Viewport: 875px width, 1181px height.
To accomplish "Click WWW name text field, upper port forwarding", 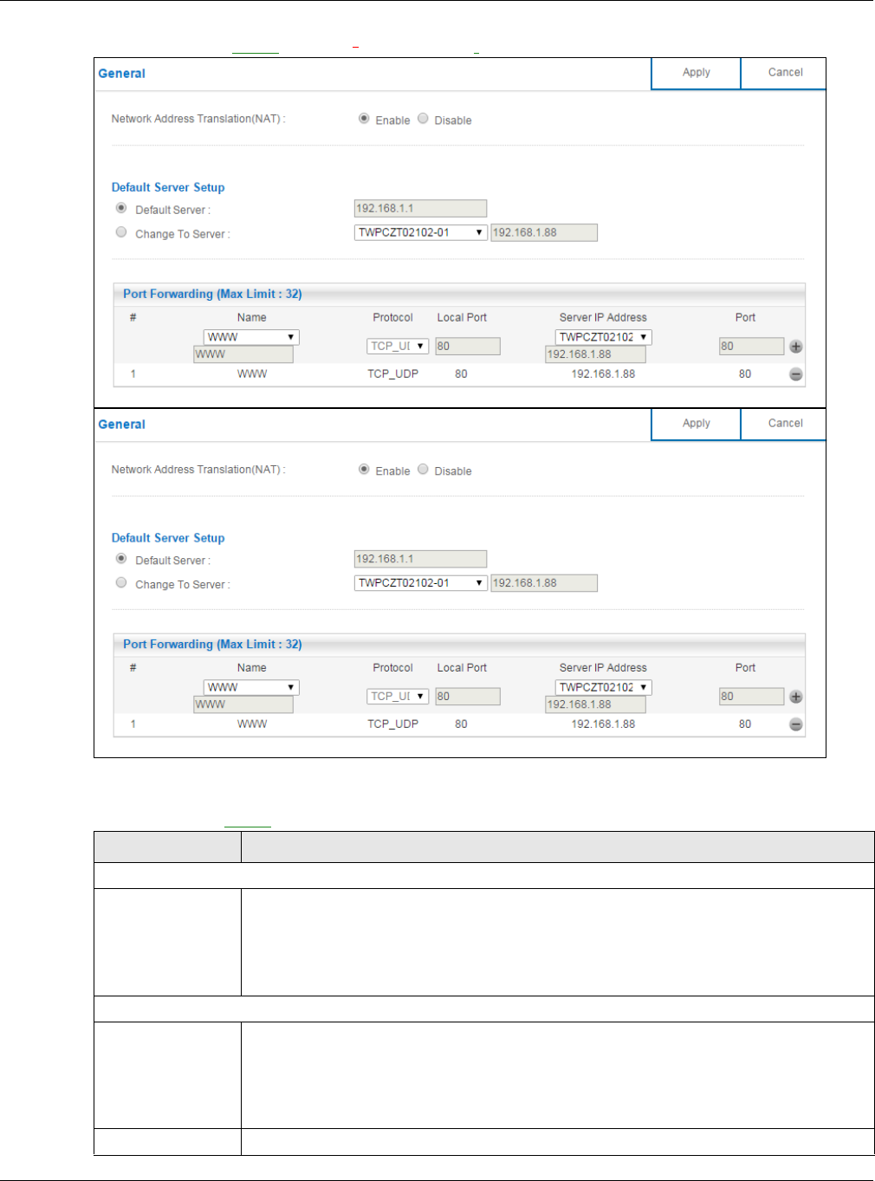I will (x=243, y=354).
